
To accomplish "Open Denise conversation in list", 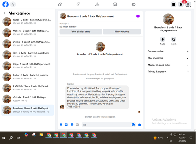I will 27,44.
